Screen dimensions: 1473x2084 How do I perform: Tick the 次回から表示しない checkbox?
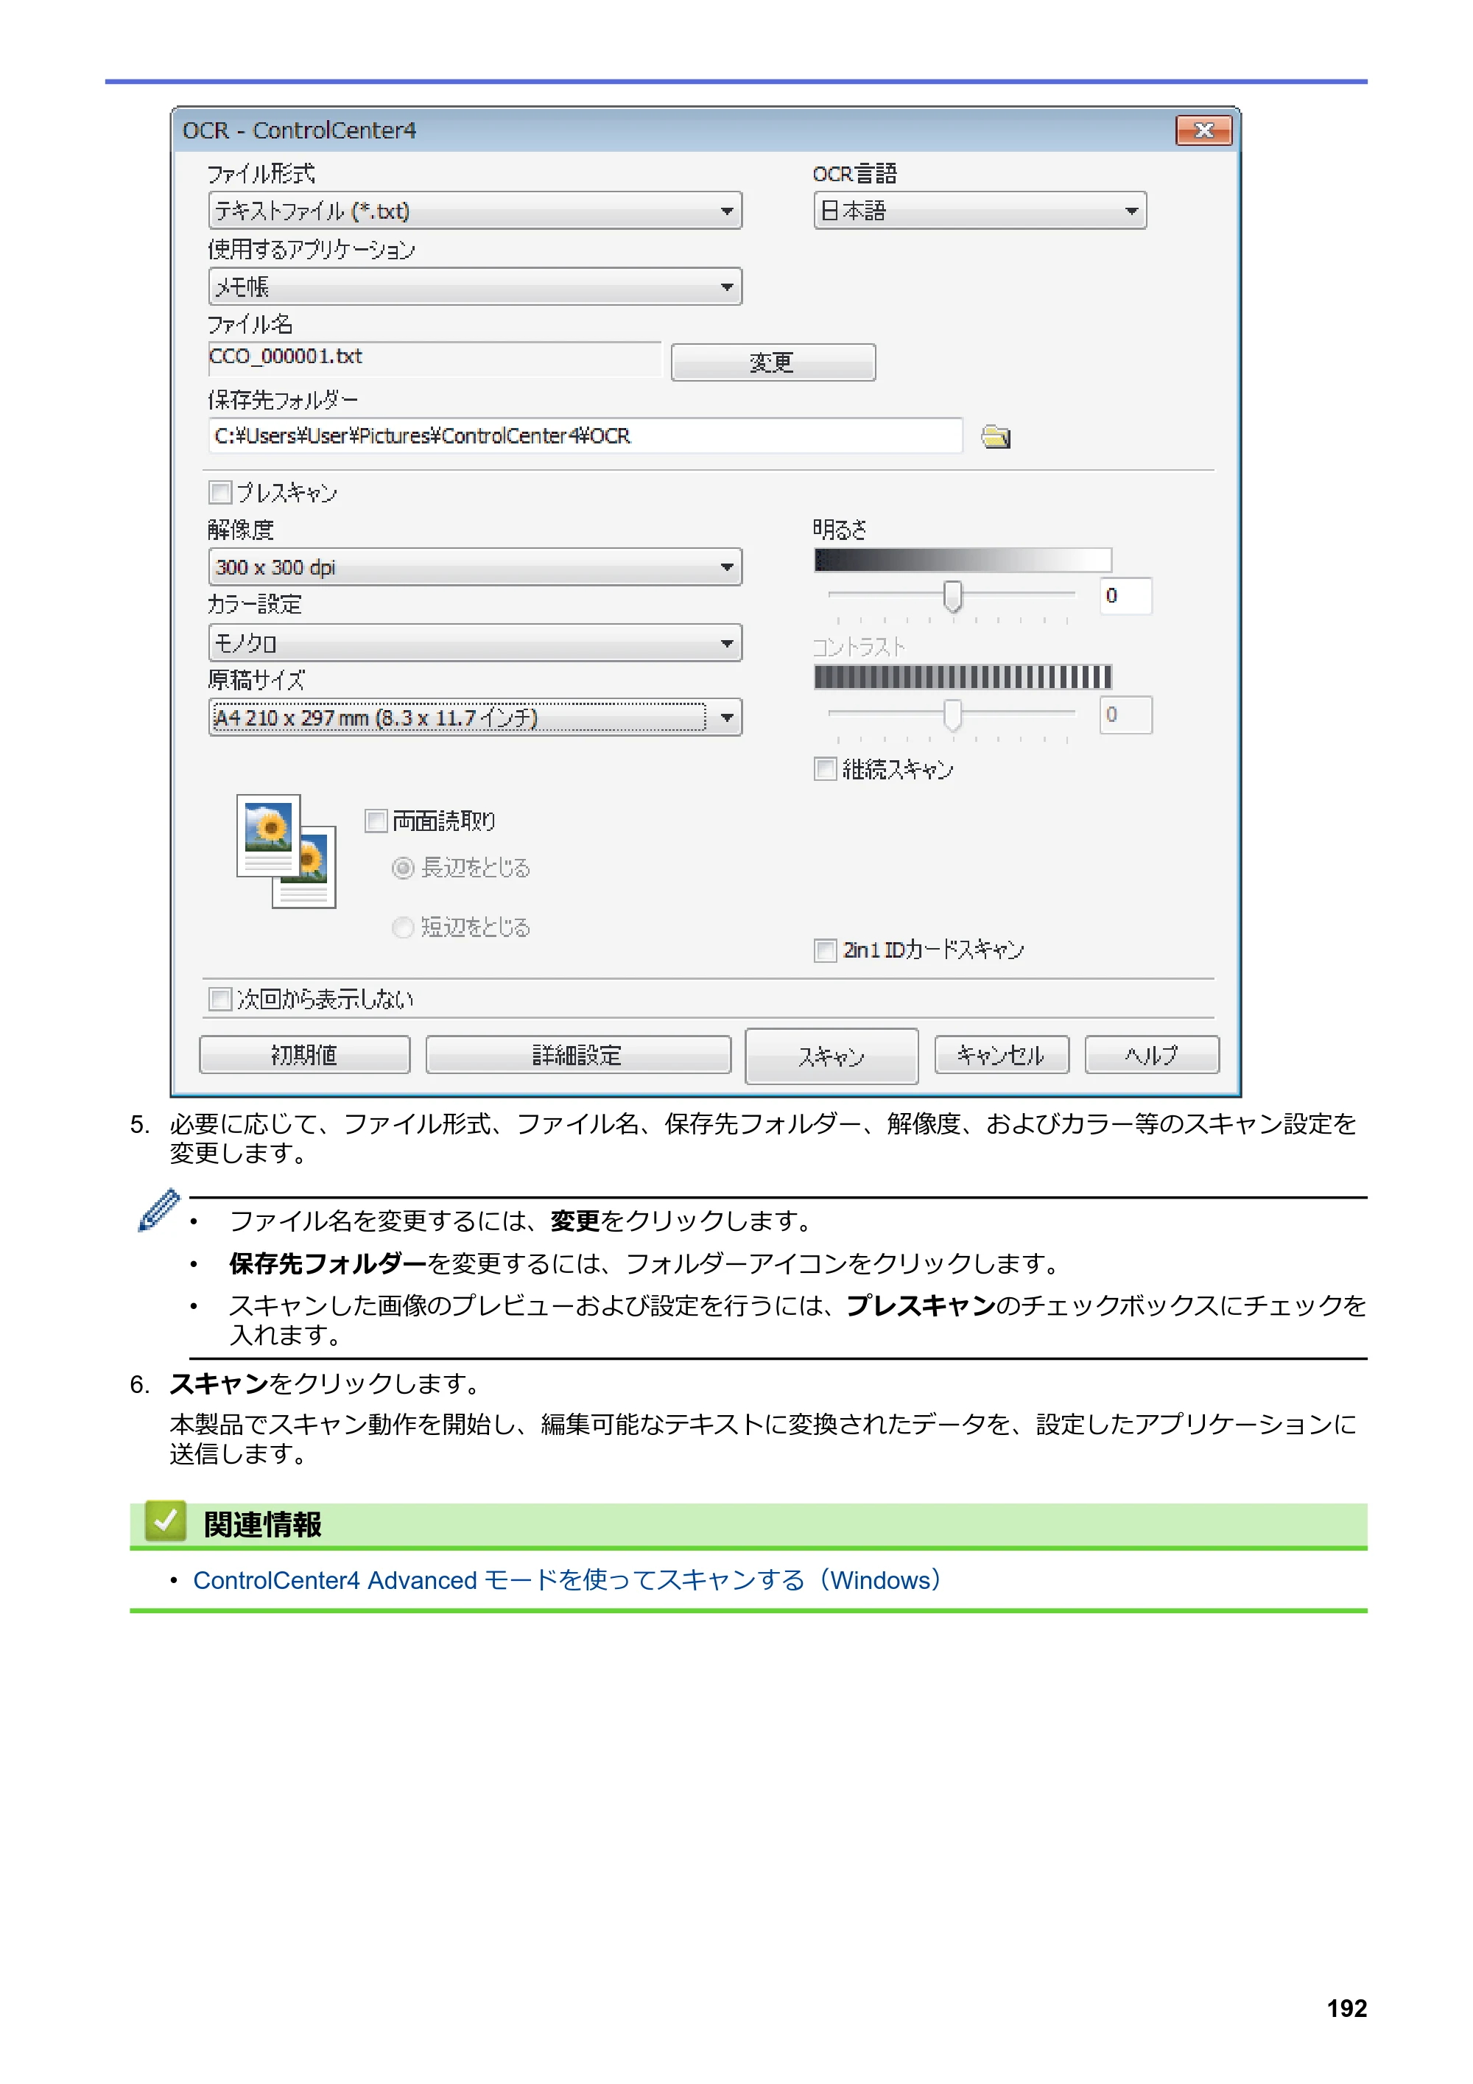[220, 1000]
